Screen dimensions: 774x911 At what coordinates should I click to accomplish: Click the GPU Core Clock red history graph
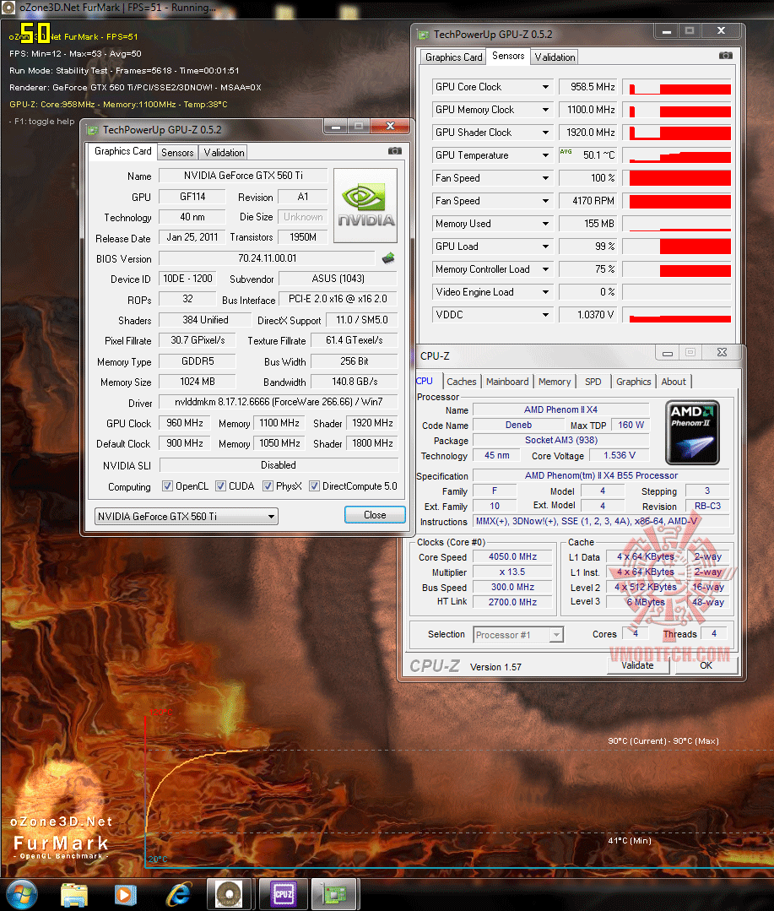click(676, 87)
